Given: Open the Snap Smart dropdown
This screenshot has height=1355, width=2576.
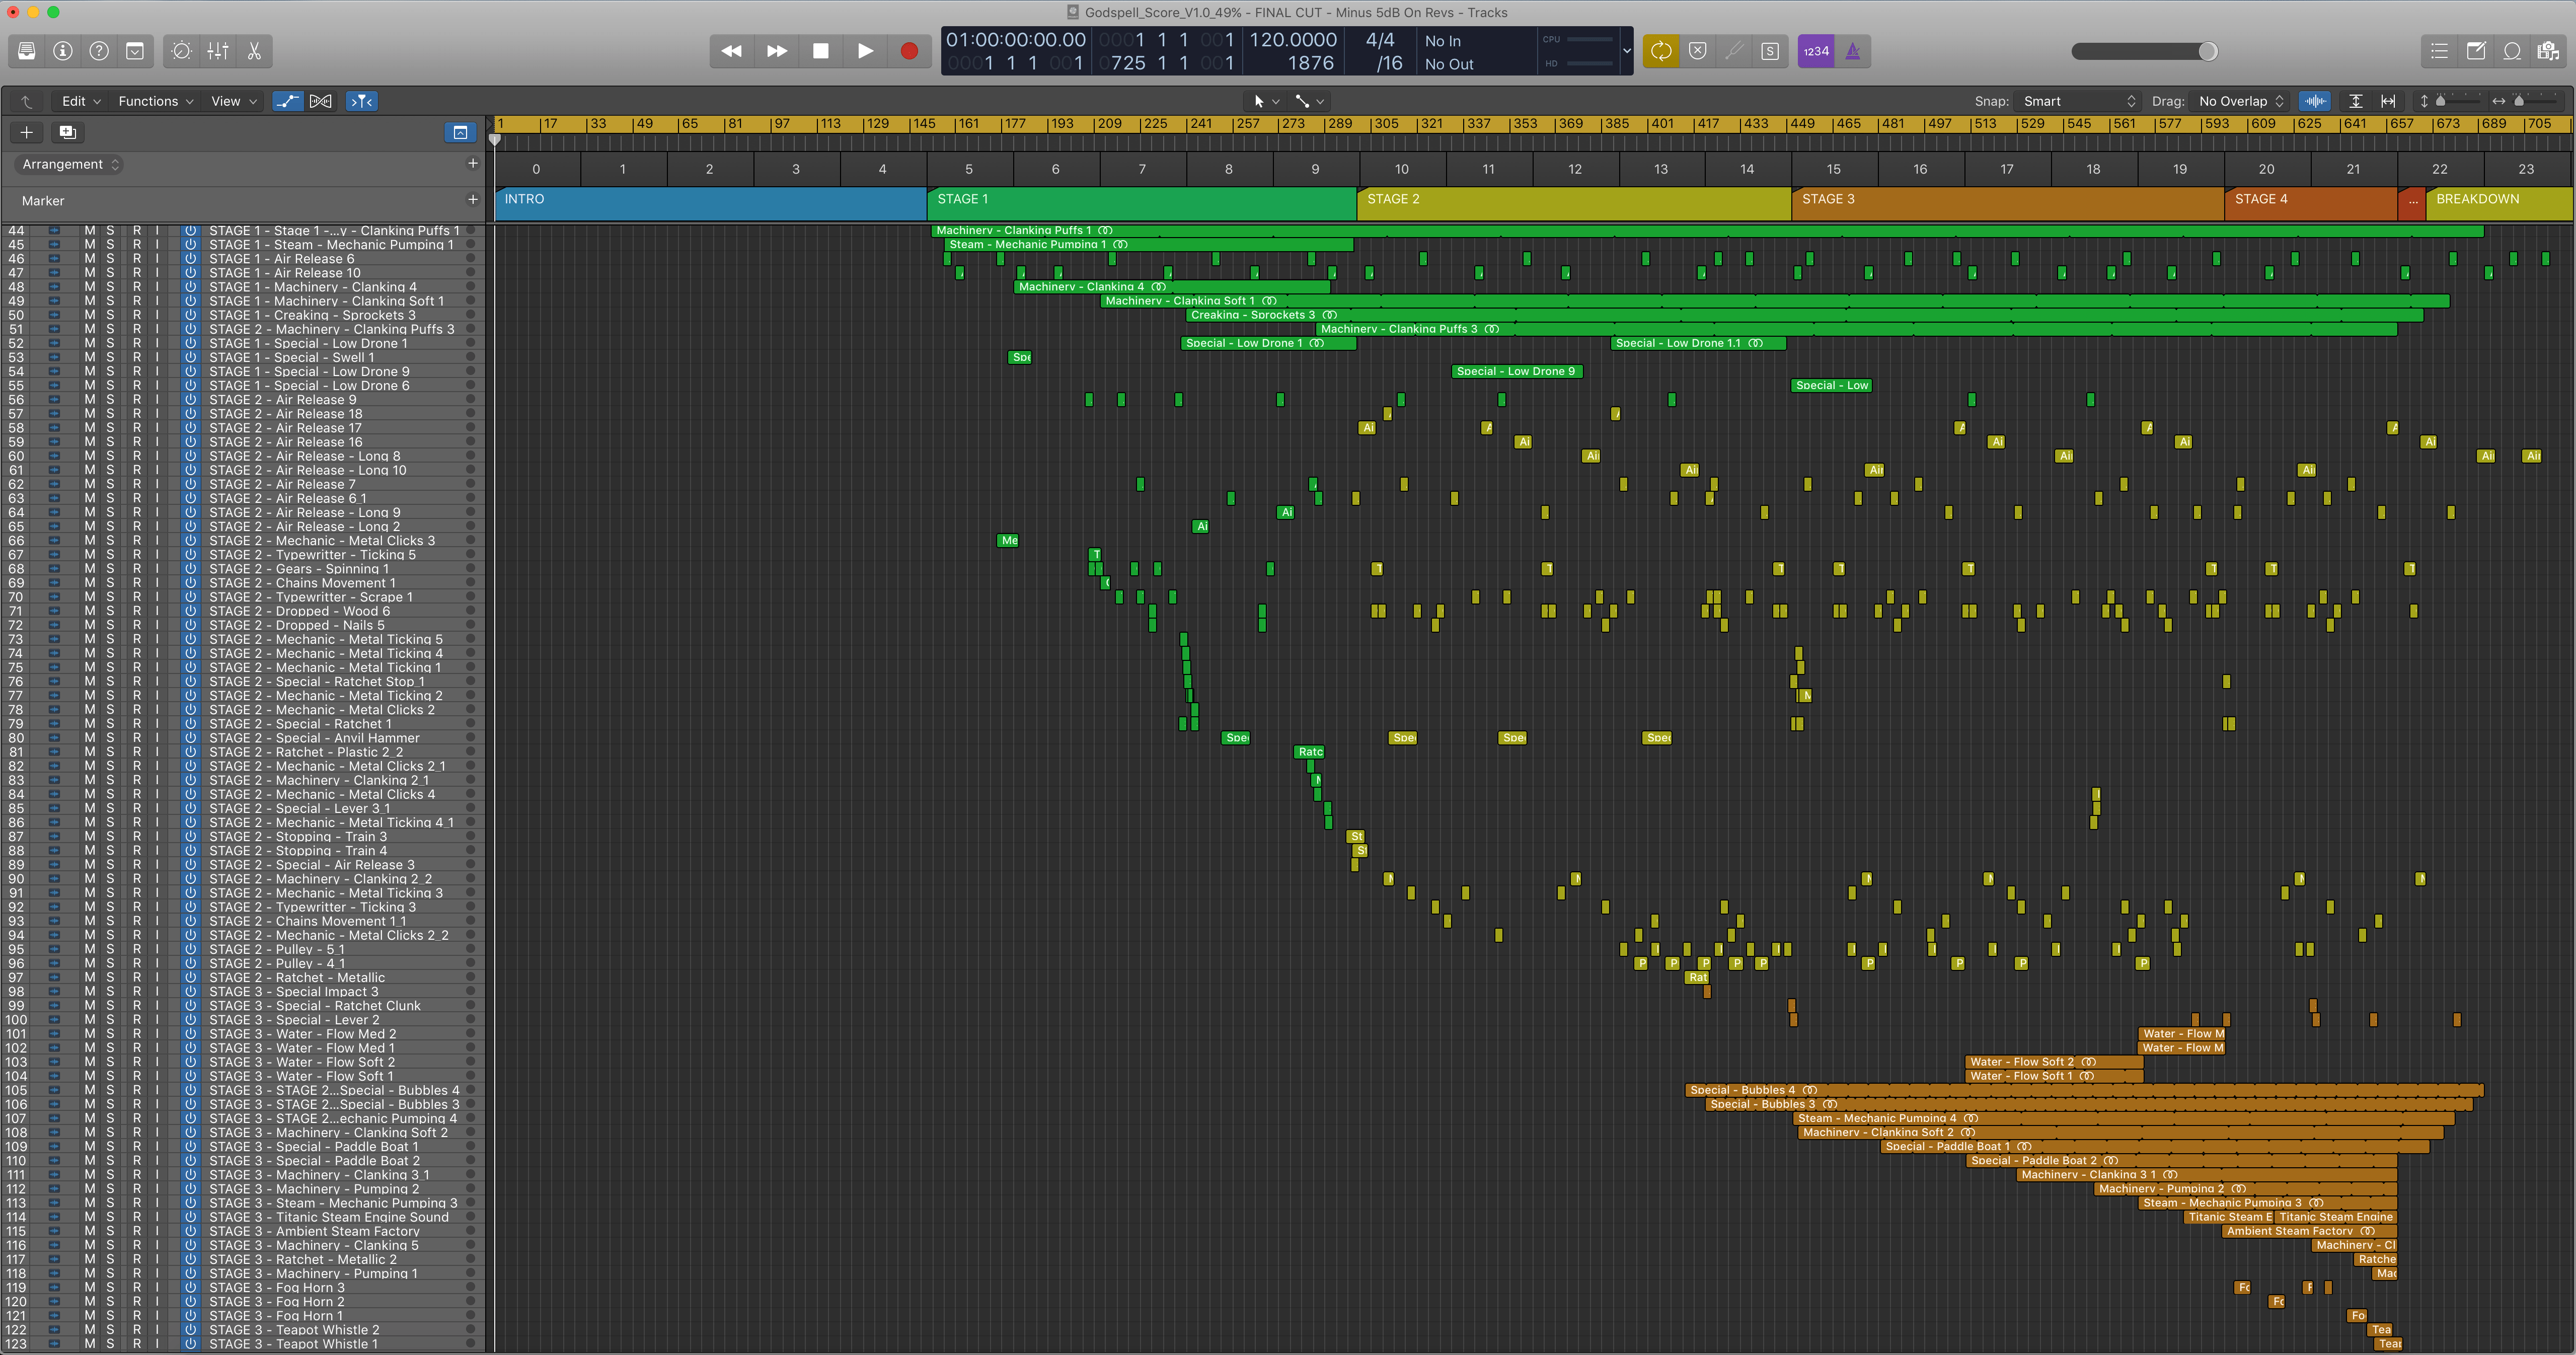Looking at the screenshot, I should (2078, 101).
